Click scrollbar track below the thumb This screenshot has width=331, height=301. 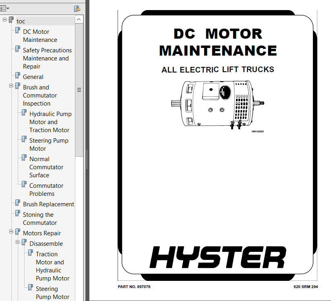point(79,228)
